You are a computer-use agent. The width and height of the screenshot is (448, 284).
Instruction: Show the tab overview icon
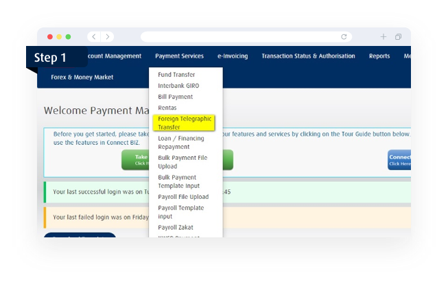[398, 36]
